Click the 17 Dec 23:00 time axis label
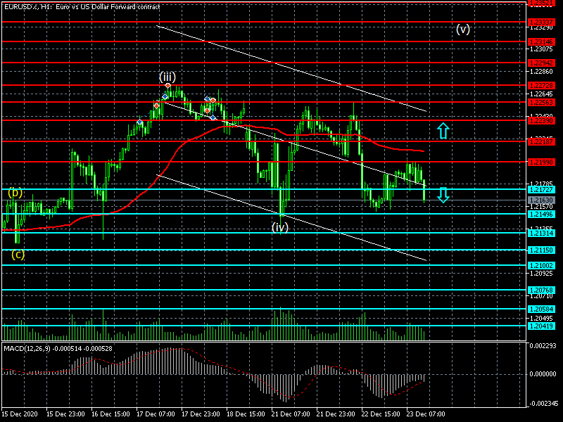Image resolution: width=563 pixels, height=422 pixels. [201, 414]
